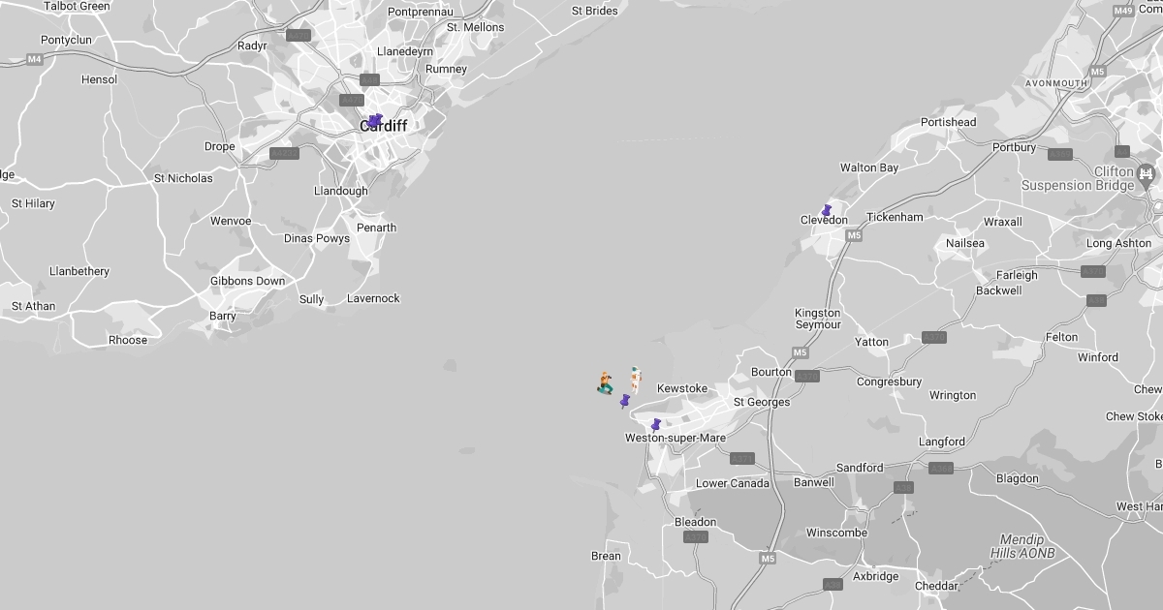This screenshot has height=610, width=1163.
Task: Open the purple pushpin above Weston-super-Mare label
Action: point(656,424)
